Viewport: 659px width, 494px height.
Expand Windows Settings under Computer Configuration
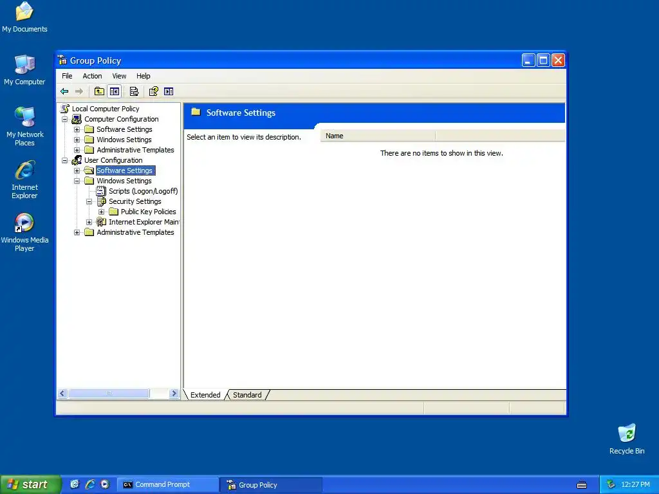77,140
